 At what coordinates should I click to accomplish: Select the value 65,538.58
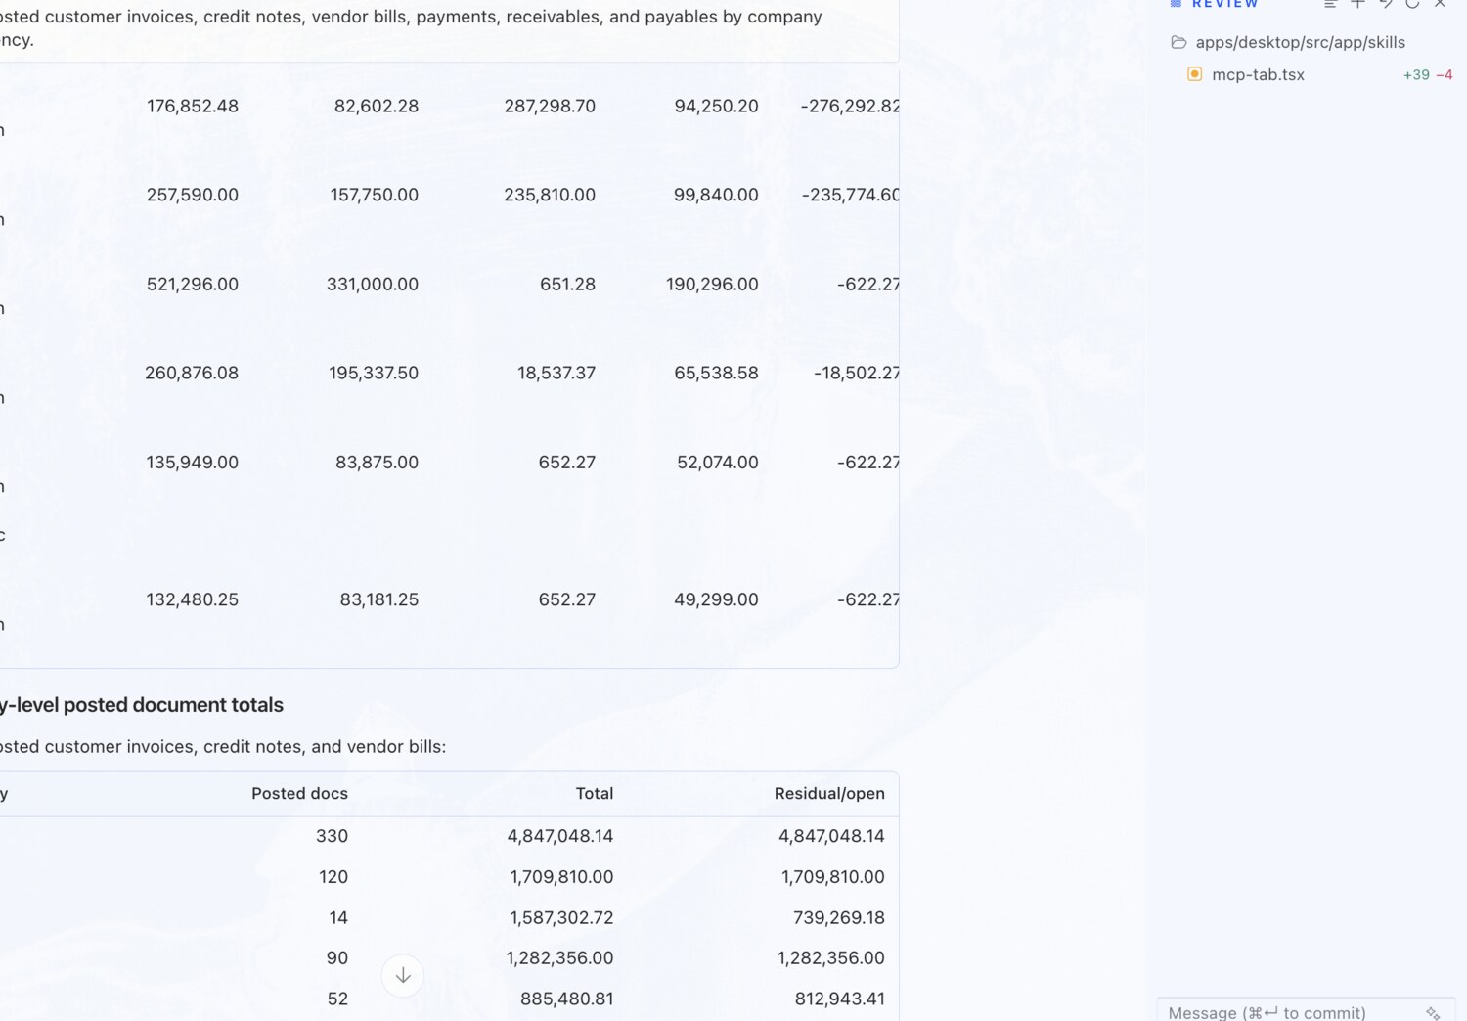[x=716, y=373]
